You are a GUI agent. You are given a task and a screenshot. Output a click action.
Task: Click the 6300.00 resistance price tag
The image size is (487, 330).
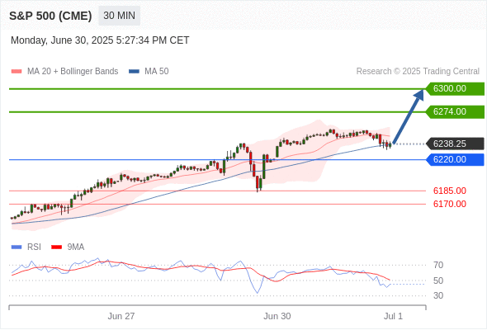pos(455,89)
